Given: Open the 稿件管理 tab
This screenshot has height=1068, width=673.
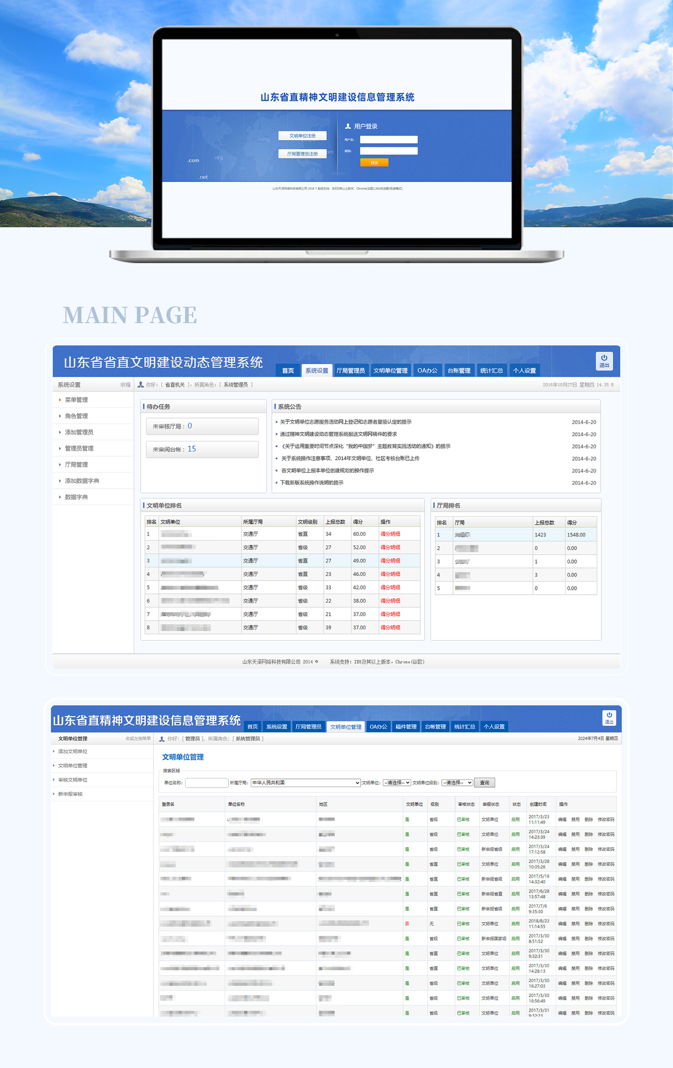Looking at the screenshot, I should (x=406, y=727).
